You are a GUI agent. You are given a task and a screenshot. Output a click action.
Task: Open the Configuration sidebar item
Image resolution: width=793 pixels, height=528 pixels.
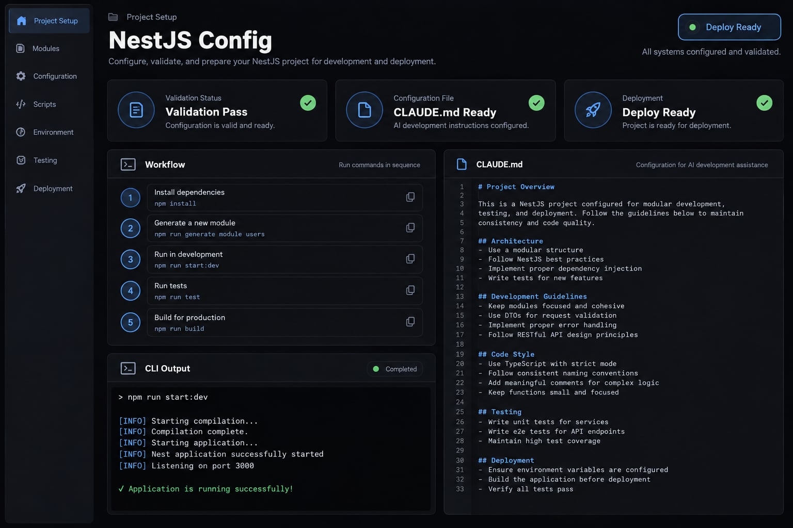coord(49,76)
